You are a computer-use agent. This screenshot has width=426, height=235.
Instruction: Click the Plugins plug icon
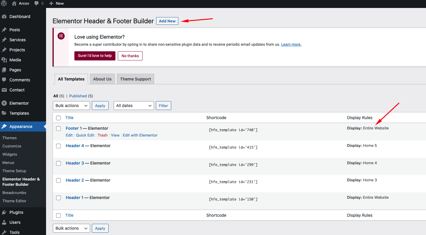coord(4,212)
